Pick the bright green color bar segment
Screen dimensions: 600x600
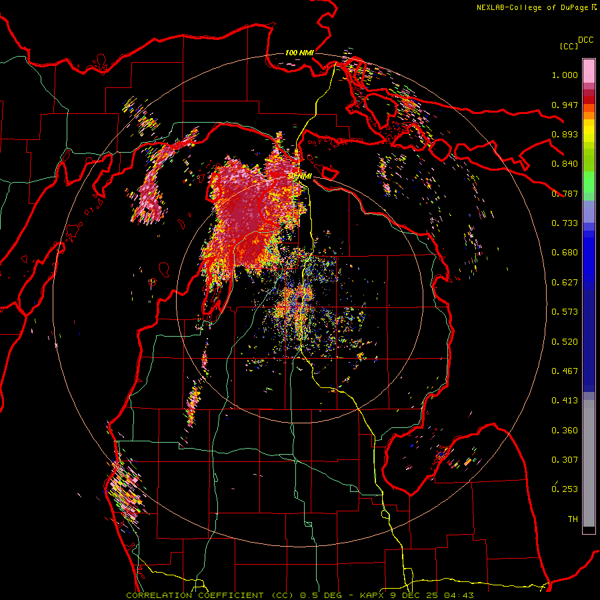pyautogui.click(x=589, y=182)
